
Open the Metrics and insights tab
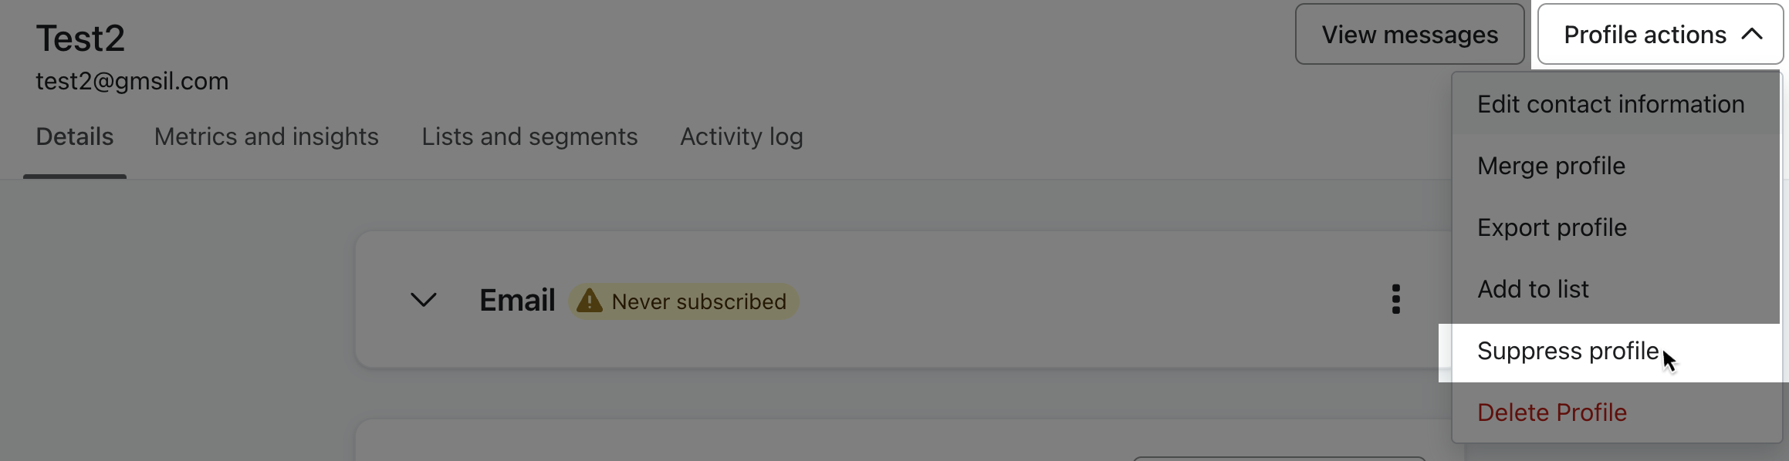[266, 136]
